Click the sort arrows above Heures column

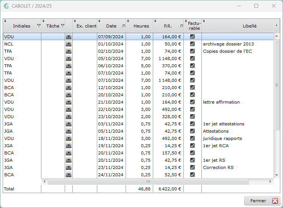click(x=128, y=21)
